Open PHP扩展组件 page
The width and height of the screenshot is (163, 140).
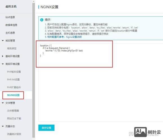pos(14,87)
